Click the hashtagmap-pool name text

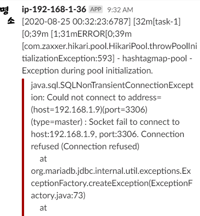tap(155, 59)
